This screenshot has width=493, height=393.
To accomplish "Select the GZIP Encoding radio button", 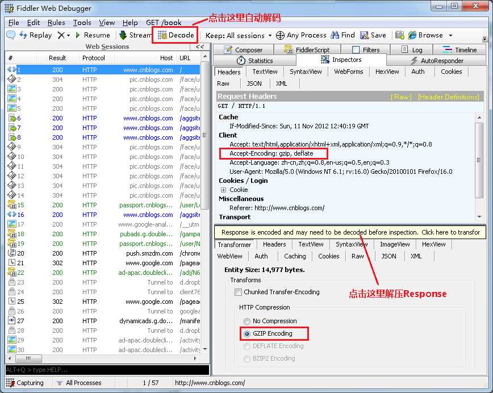I will point(247,334).
